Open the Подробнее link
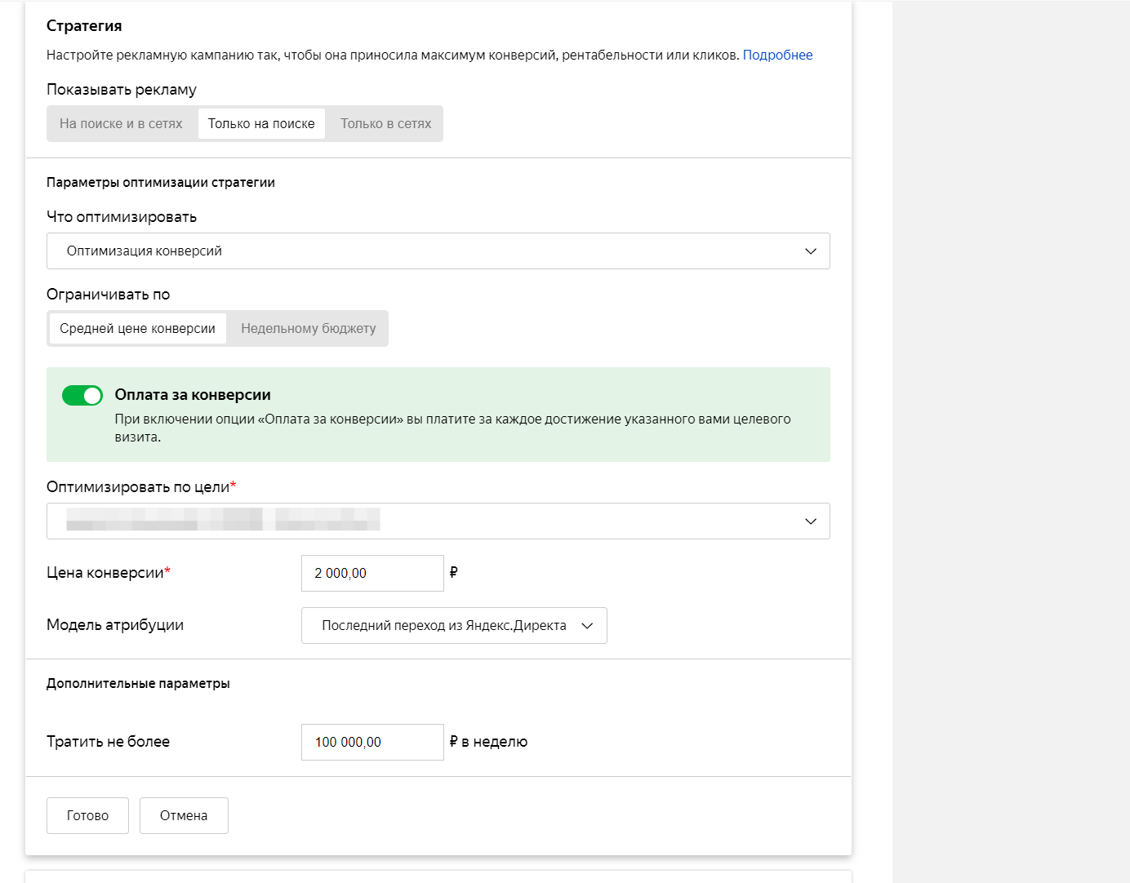This screenshot has height=883, width=1130. pyautogui.click(x=777, y=55)
